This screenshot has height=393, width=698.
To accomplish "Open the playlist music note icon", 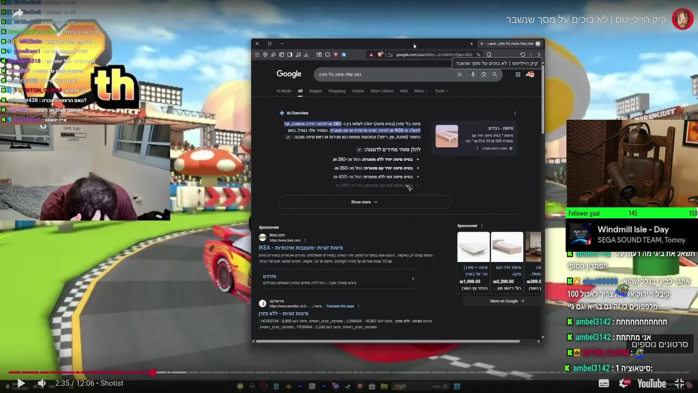I will (298, 55).
